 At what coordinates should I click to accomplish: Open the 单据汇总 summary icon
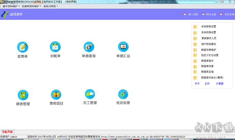click(123, 46)
